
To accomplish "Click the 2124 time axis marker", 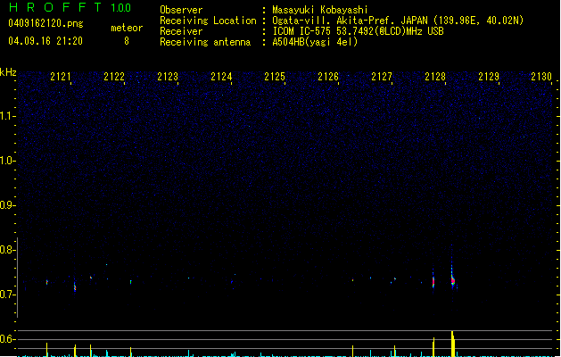I will click(221, 77).
